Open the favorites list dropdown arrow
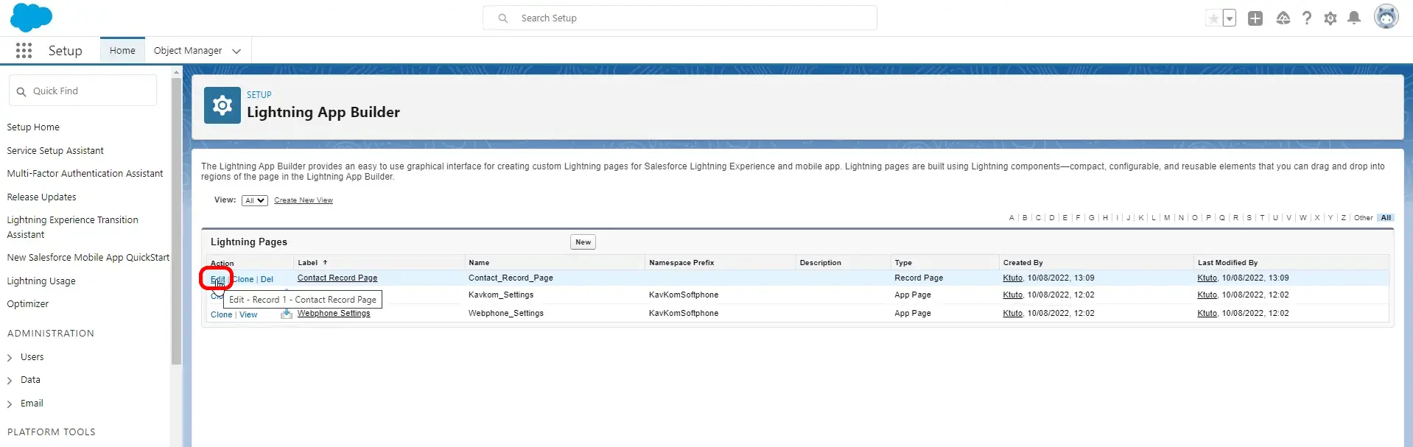This screenshot has height=447, width=1413. pos(1229,18)
